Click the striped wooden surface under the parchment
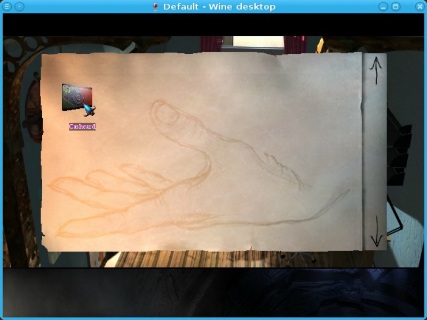The image size is (427, 320). (213, 259)
